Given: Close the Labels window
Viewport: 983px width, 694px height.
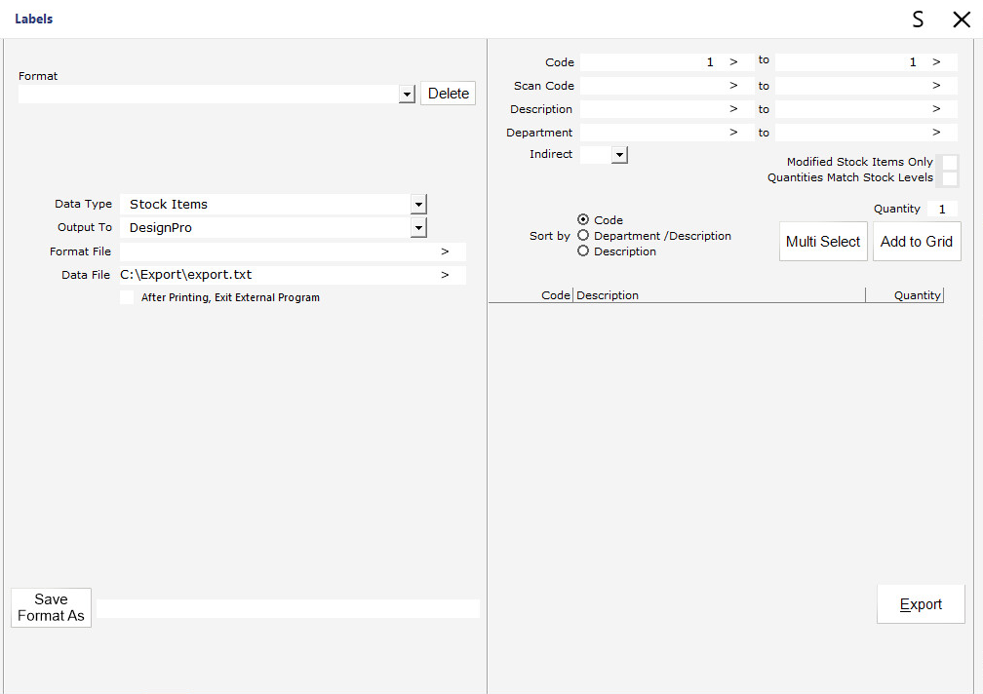Looking at the screenshot, I should (x=962, y=19).
